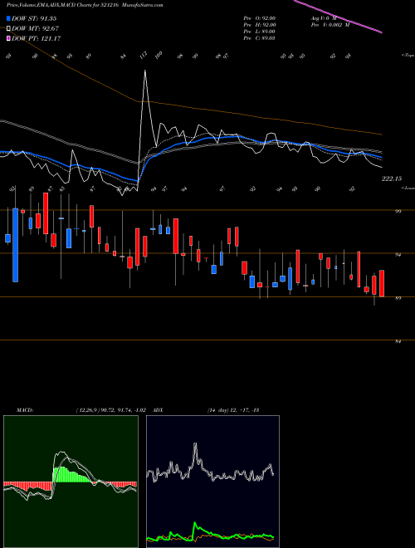Click the magenta DOW PT legend swatch

[8, 38]
